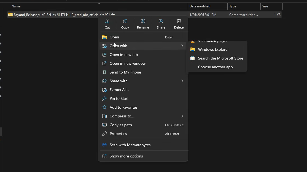Image resolution: width=307 pixels, height=172 pixels.
Task: Select the Beyond_Release zip file
Action: tap(55, 15)
